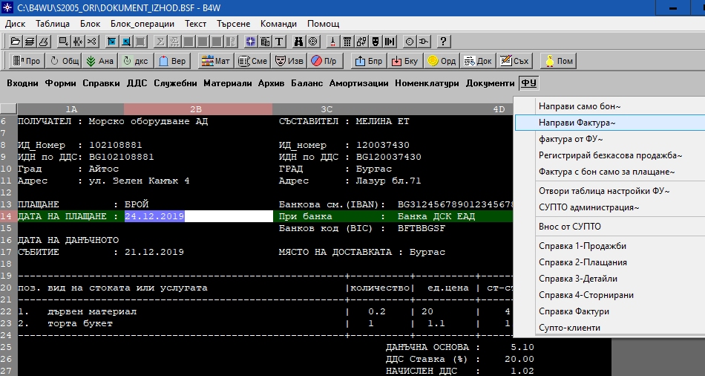Click the дкс toolbar button

pos(137,61)
